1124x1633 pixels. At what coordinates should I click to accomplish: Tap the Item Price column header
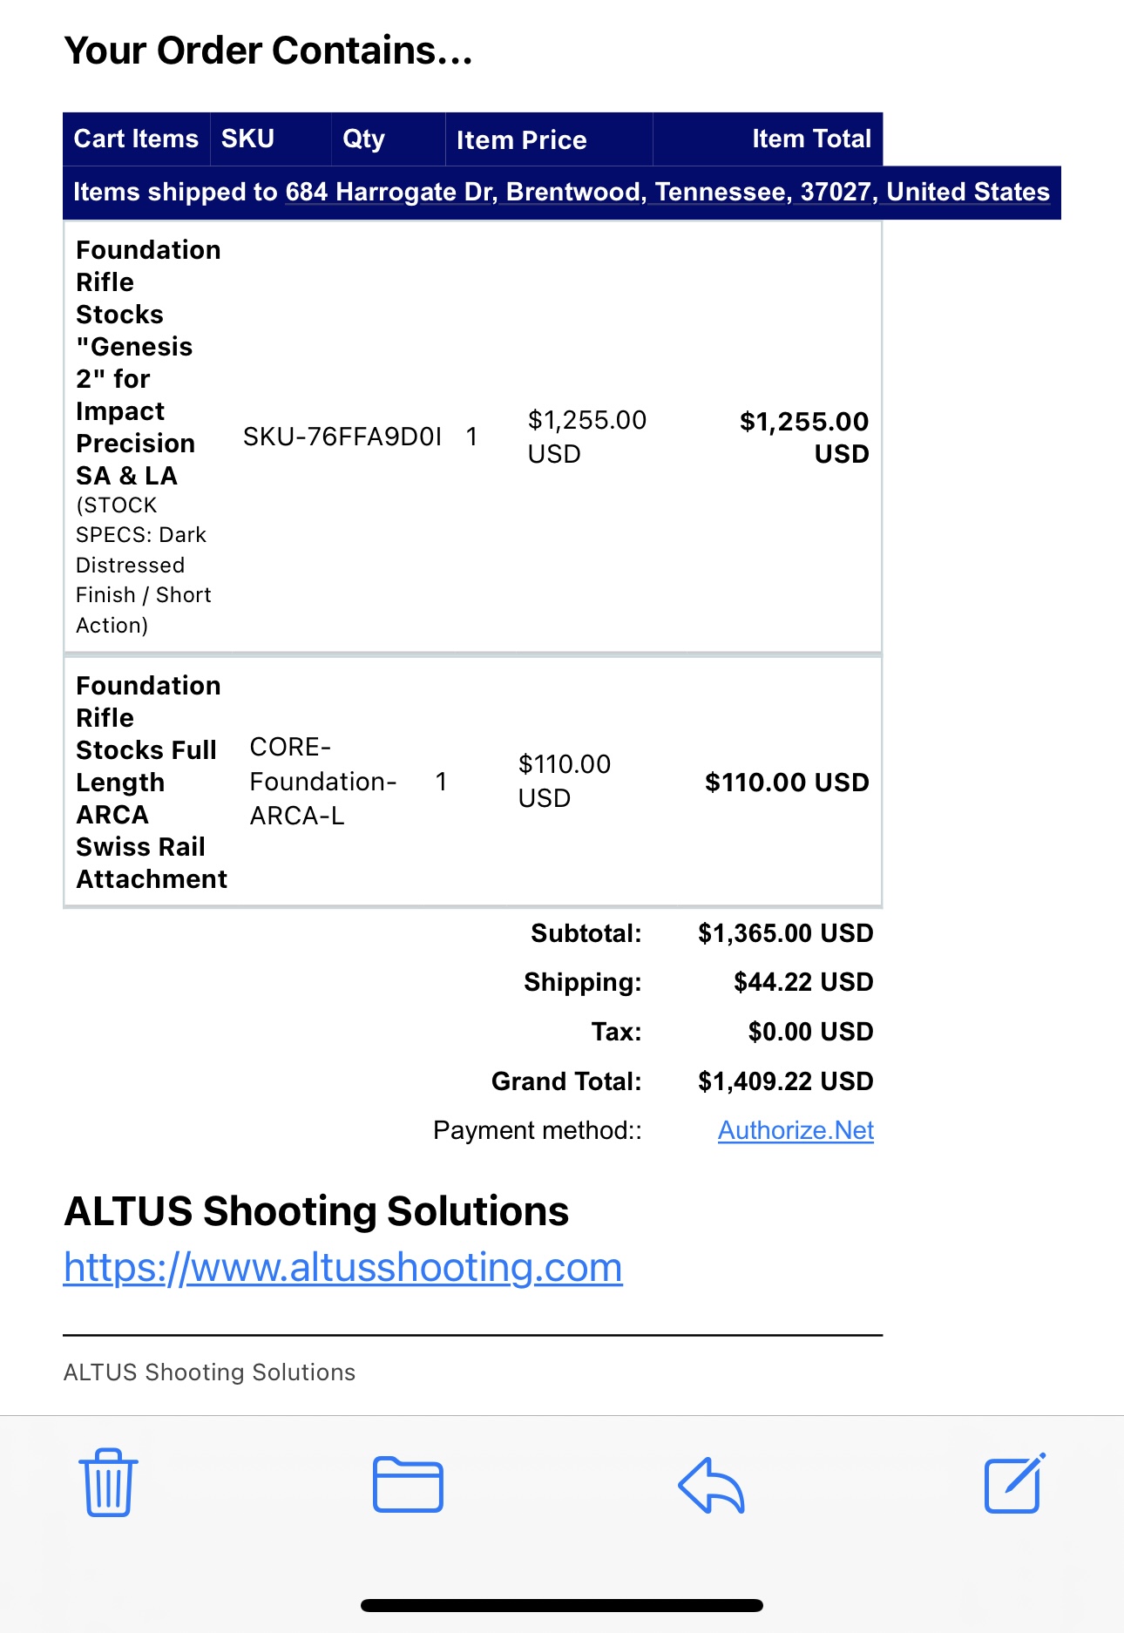(x=521, y=139)
